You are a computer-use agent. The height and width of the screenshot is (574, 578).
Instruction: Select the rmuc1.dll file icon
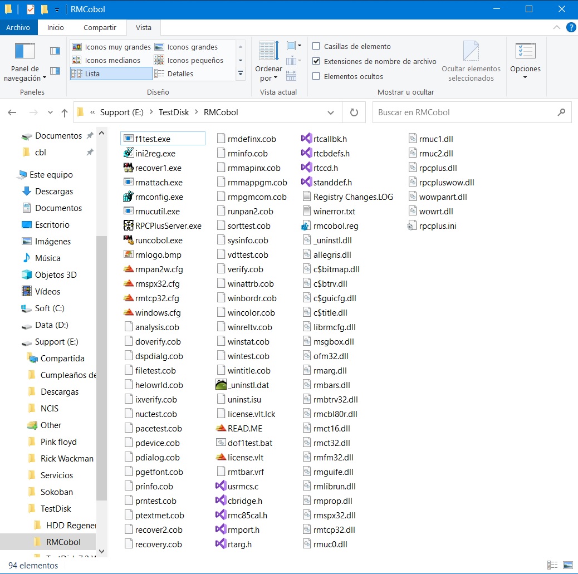413,139
